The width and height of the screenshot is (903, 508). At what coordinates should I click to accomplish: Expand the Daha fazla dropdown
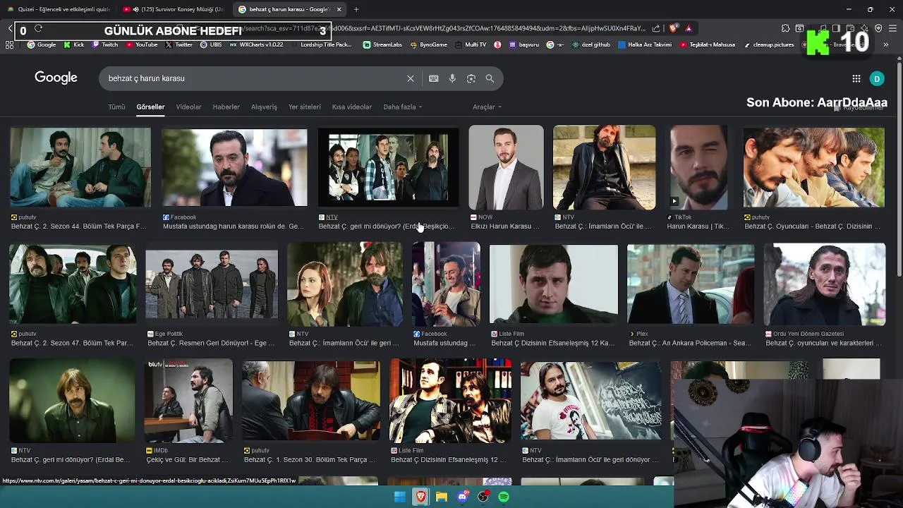(x=402, y=107)
